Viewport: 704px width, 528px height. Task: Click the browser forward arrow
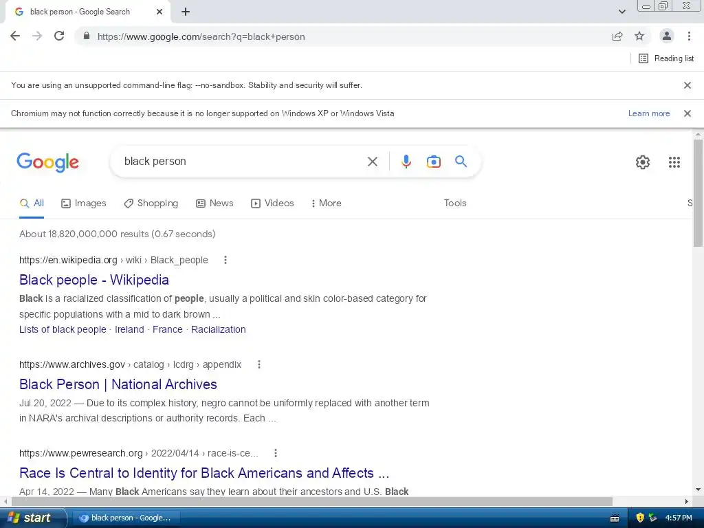click(37, 36)
